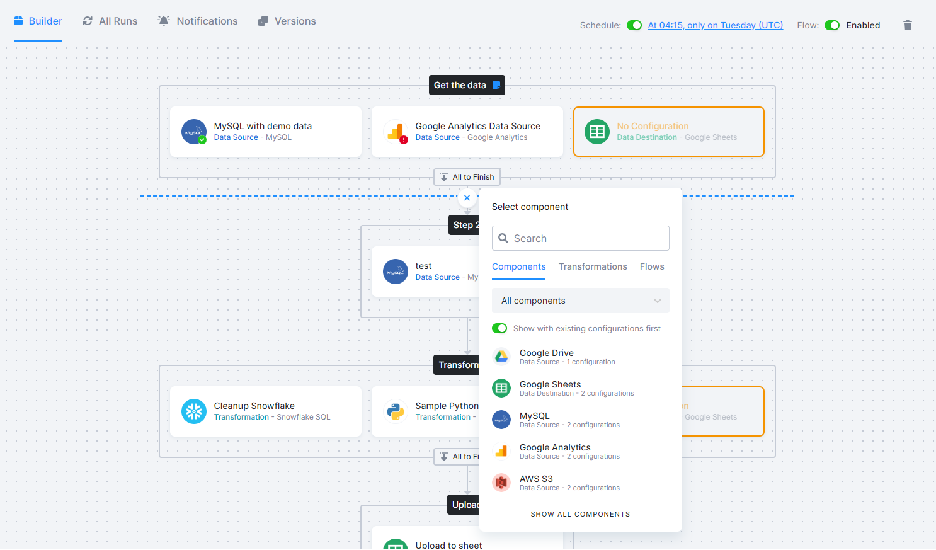Open the All to Finish trigger selector
936x550 pixels.
(467, 177)
